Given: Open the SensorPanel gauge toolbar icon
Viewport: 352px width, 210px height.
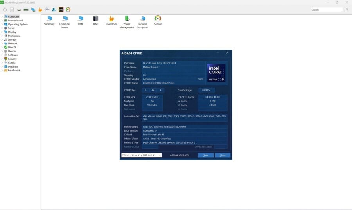Looking at the screenshot, I should (x=68, y=10).
